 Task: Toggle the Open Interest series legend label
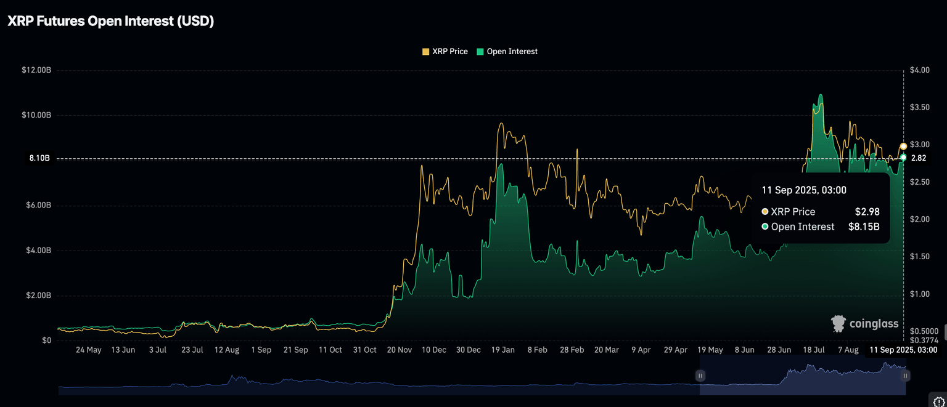[512, 52]
